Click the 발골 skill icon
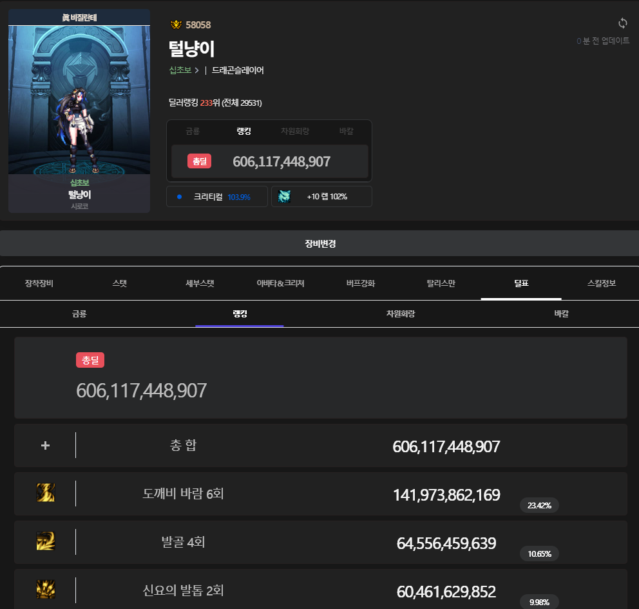 click(46, 541)
